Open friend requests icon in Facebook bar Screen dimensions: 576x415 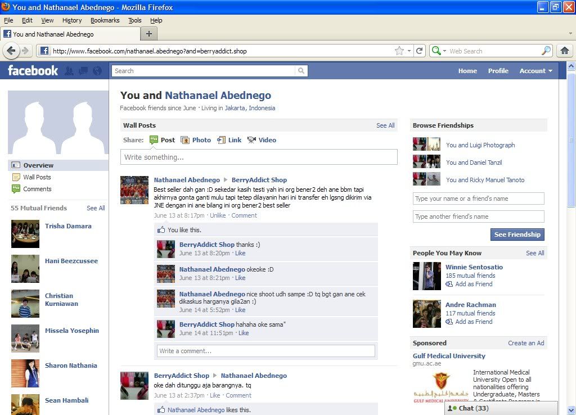click(69, 71)
